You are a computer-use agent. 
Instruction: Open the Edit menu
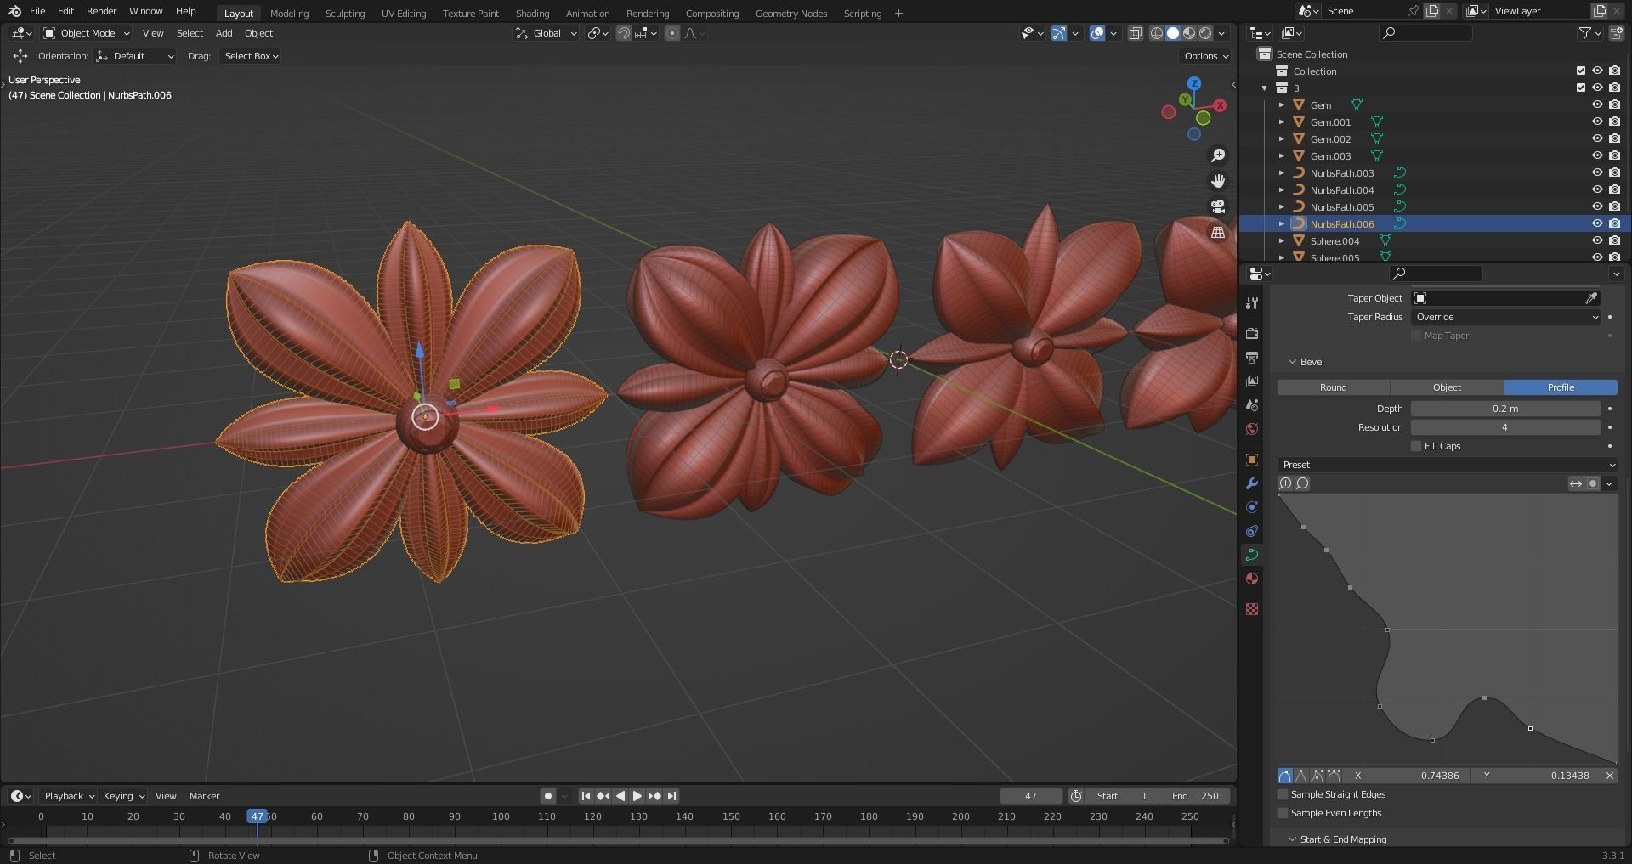[x=65, y=11]
